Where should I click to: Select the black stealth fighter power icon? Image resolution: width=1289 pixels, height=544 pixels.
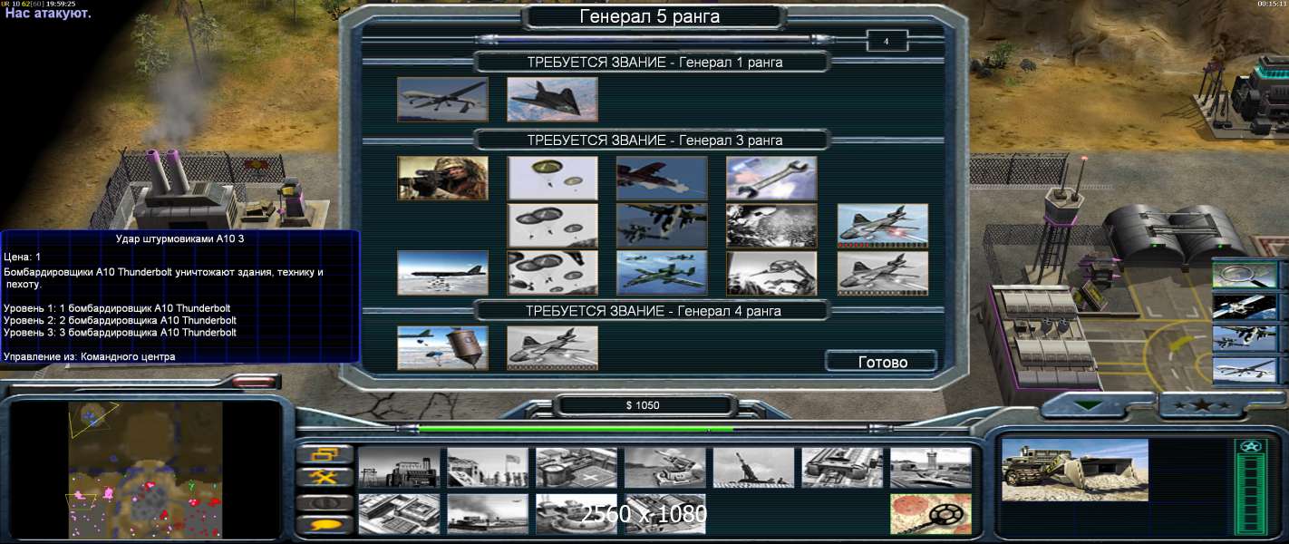click(x=552, y=100)
